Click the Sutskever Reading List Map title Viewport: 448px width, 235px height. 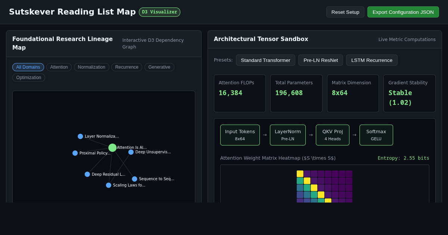[72, 12]
